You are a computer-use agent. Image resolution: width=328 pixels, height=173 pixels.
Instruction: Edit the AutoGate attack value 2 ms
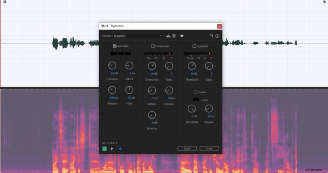coord(130,73)
